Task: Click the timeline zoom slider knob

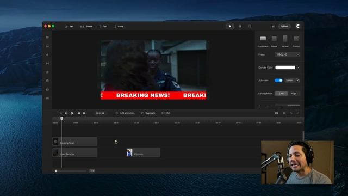Action: click(x=56, y=171)
